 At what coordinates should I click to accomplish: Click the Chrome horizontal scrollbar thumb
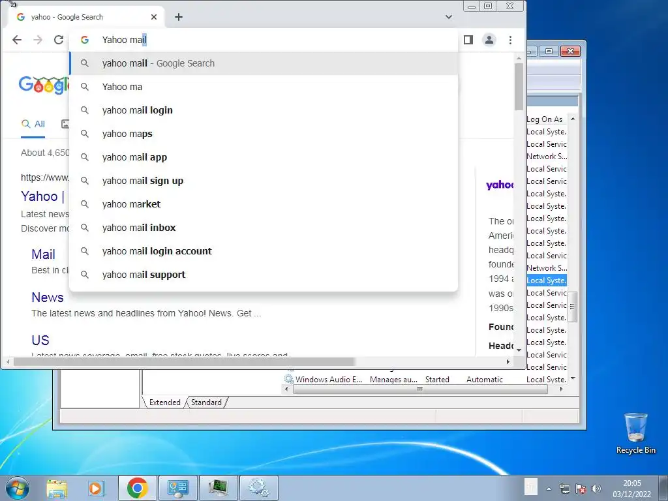[184, 361]
